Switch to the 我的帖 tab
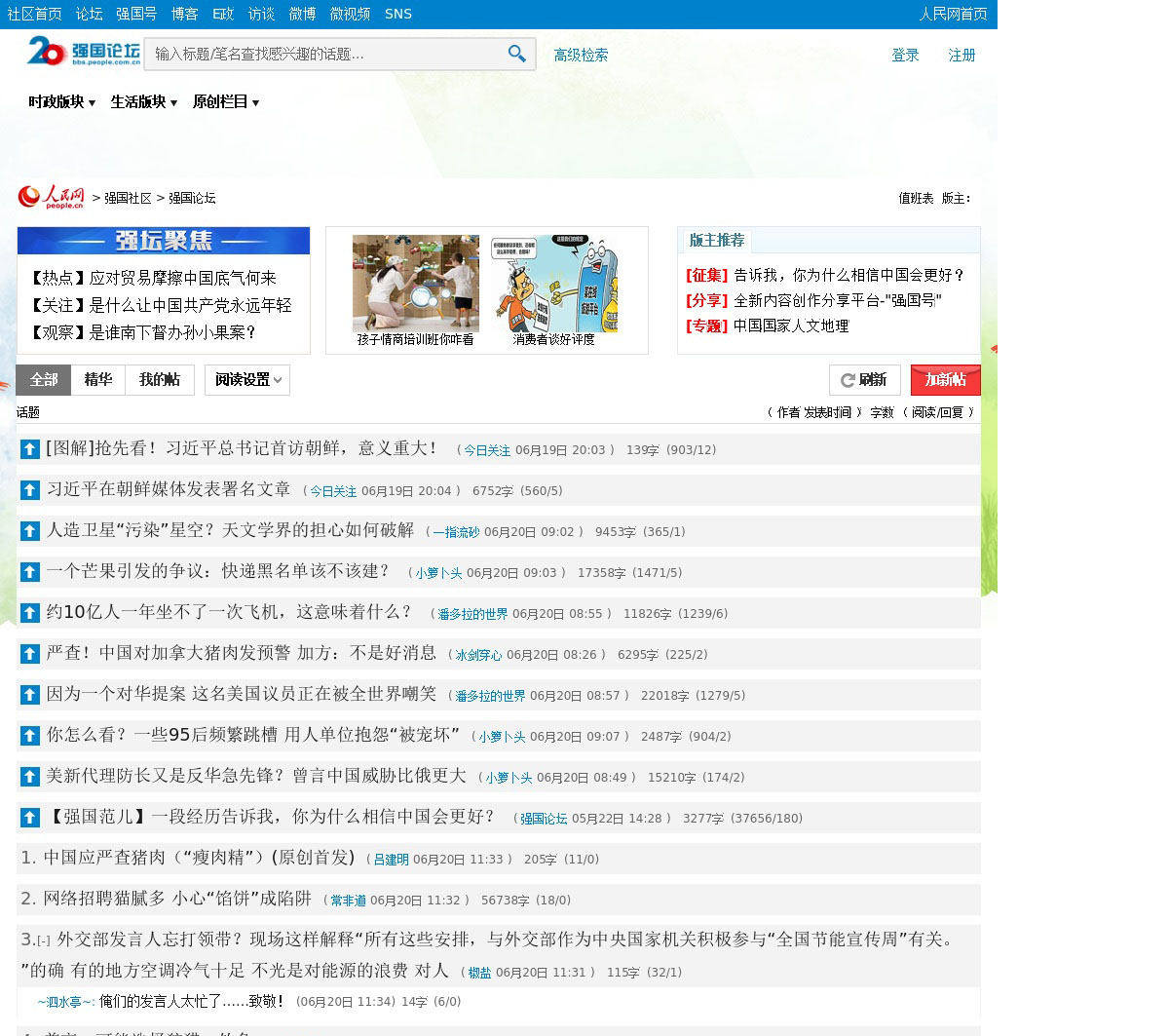 click(160, 380)
